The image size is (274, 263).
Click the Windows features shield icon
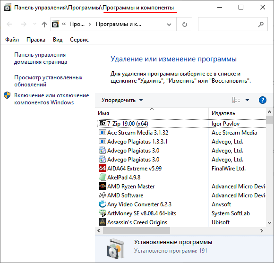click(x=7, y=95)
